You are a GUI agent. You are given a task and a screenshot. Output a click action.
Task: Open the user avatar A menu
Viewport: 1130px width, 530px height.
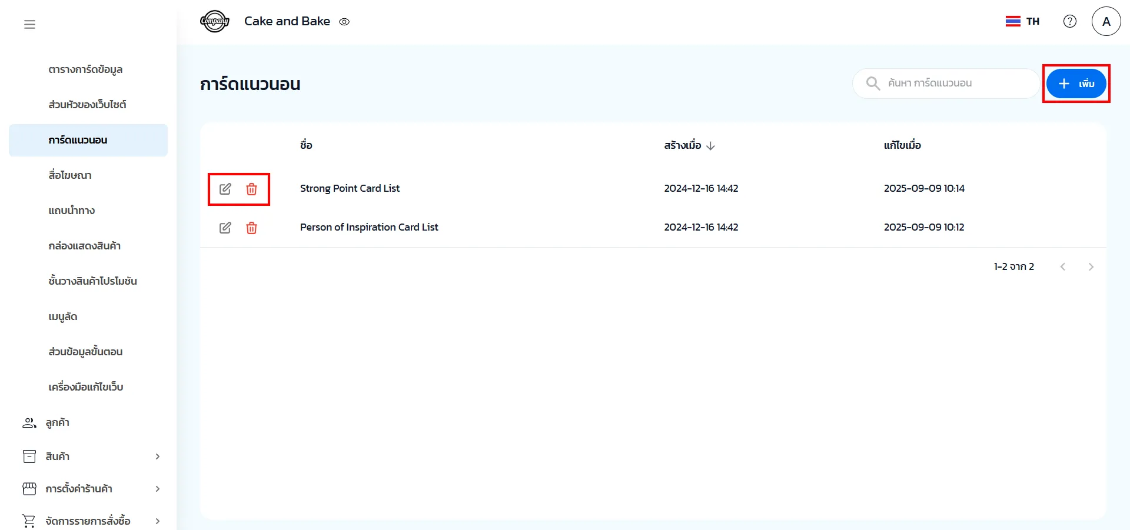(x=1106, y=21)
